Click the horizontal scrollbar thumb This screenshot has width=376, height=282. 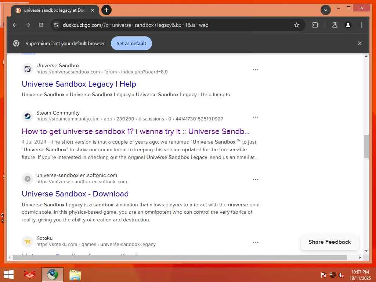pyautogui.click(x=180, y=257)
